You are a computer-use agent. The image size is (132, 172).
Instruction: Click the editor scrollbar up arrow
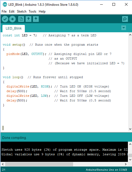(130, 35)
